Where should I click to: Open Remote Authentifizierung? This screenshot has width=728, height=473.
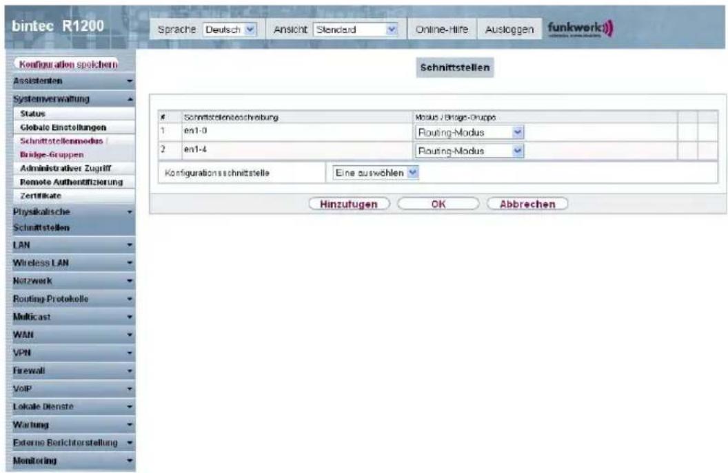74,182
